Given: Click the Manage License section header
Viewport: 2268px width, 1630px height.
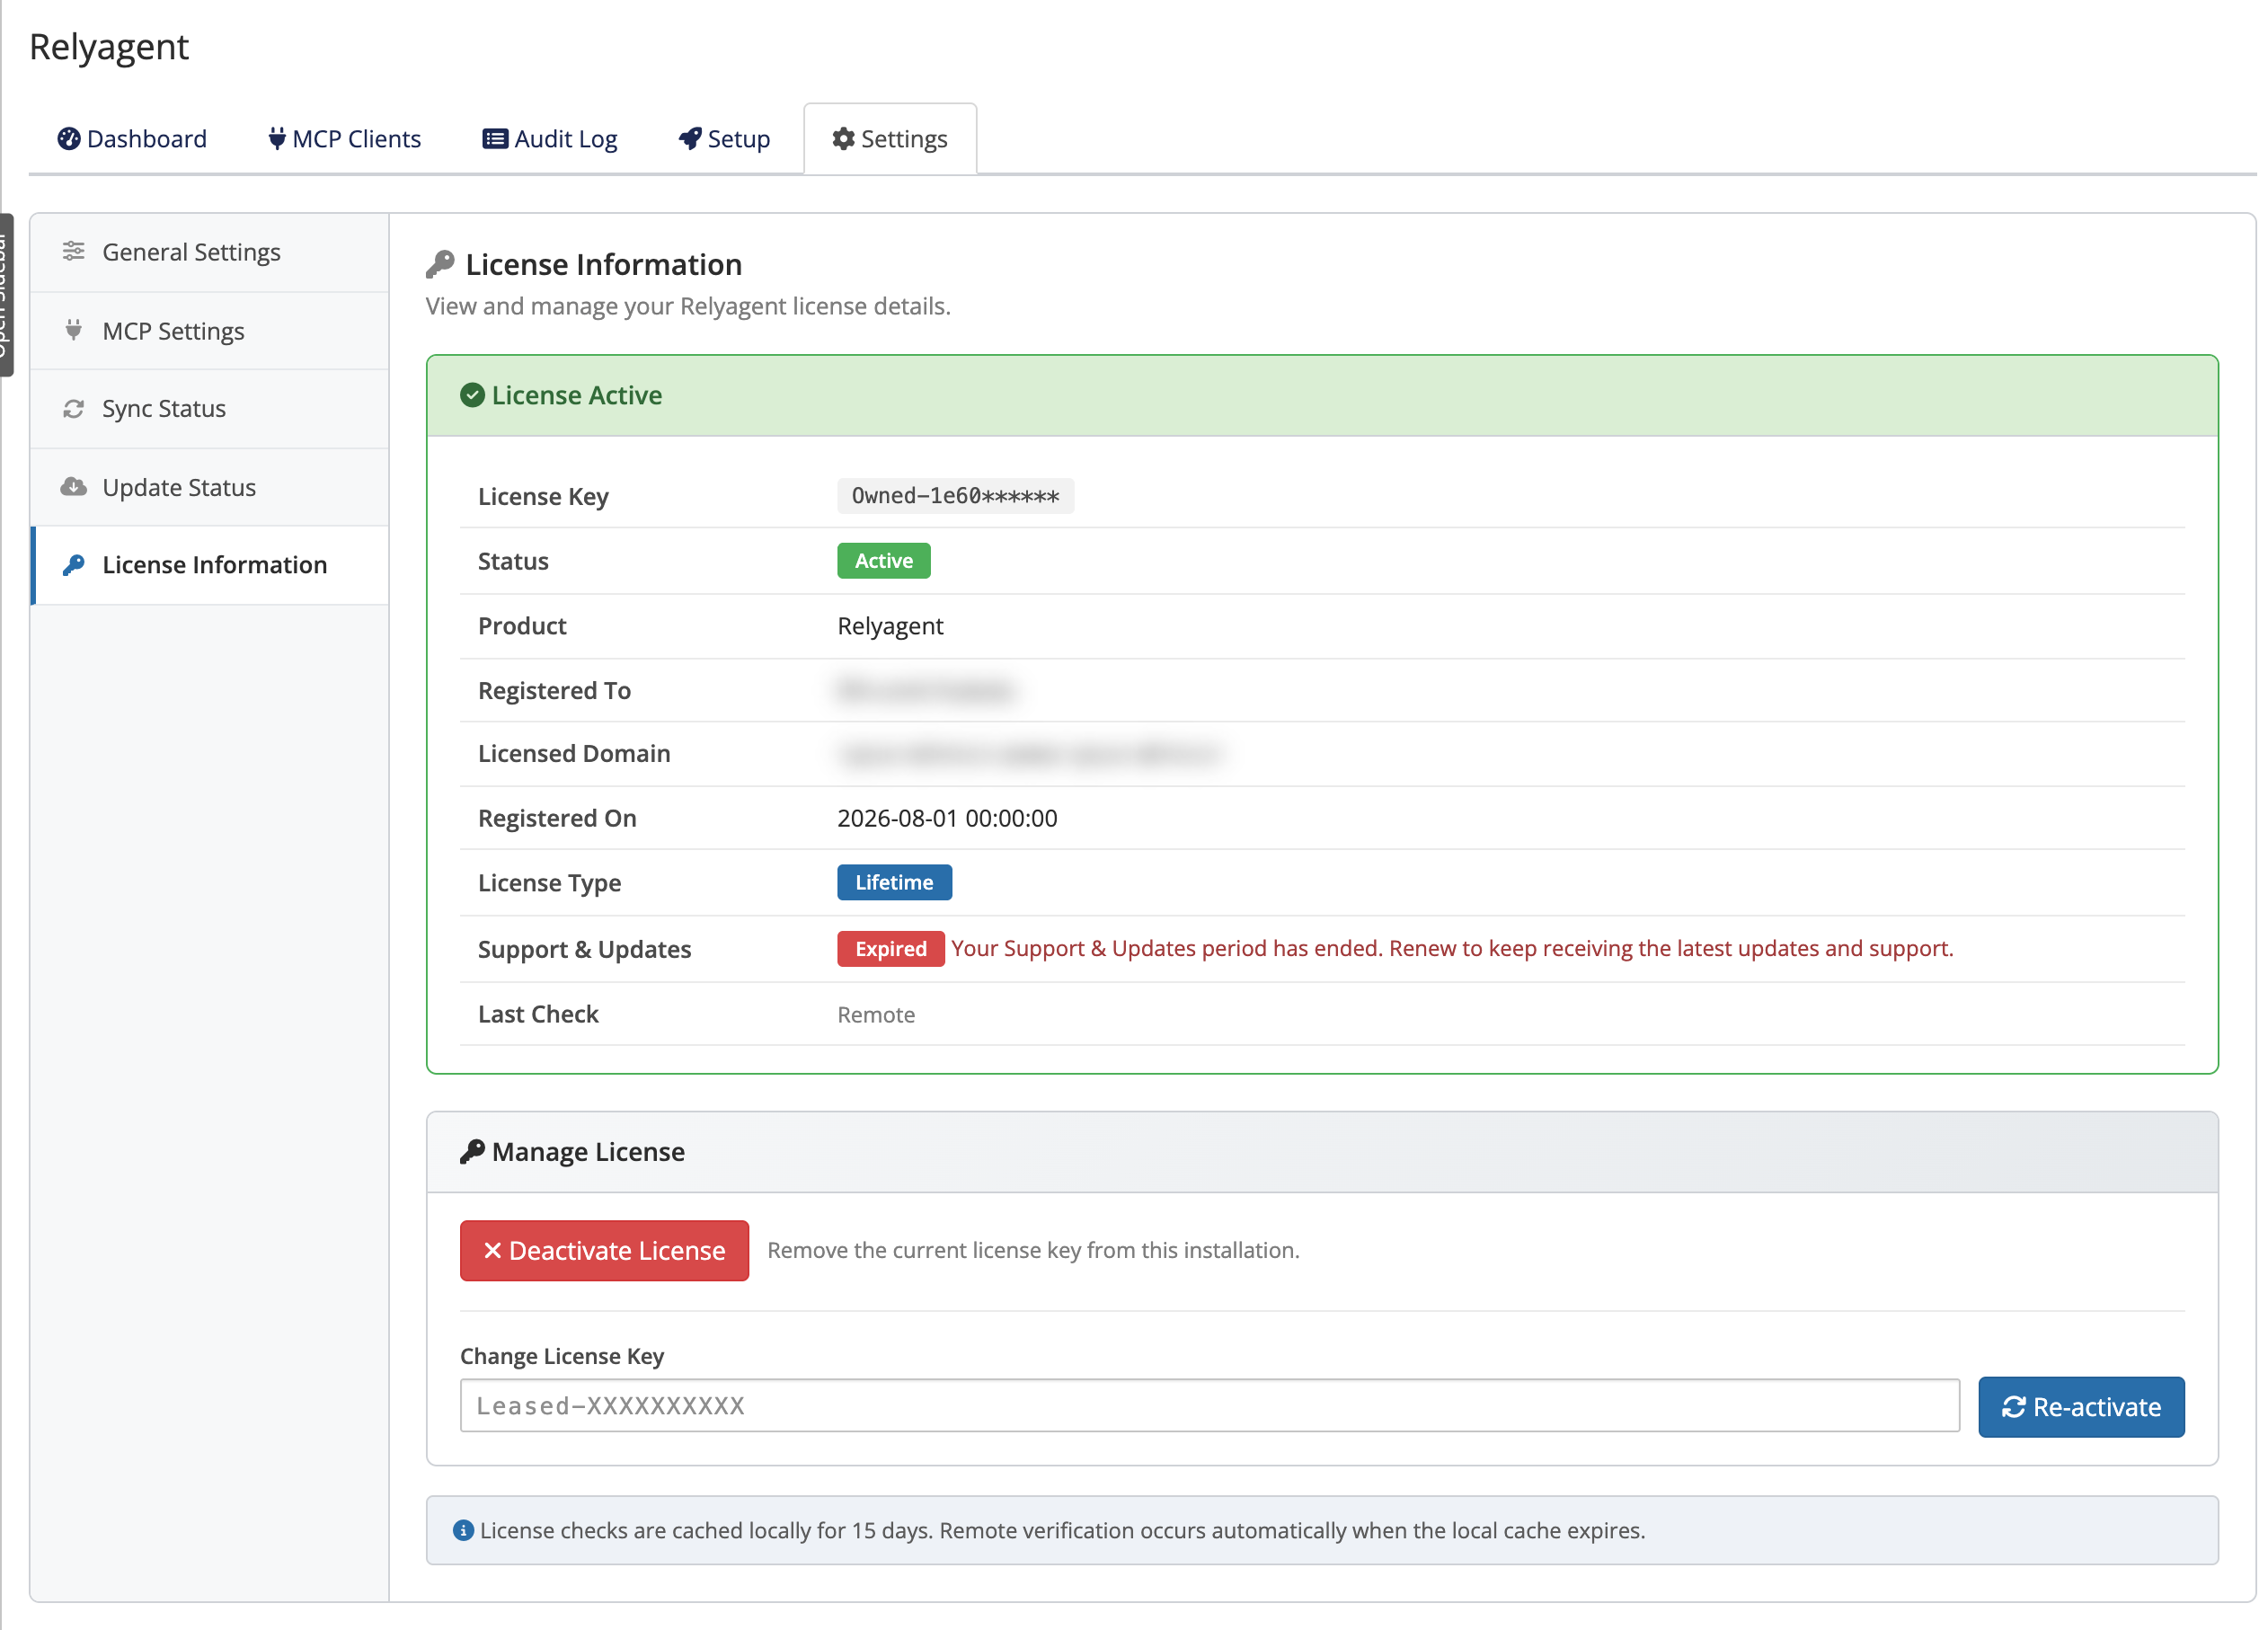Looking at the screenshot, I should tap(1322, 1152).
